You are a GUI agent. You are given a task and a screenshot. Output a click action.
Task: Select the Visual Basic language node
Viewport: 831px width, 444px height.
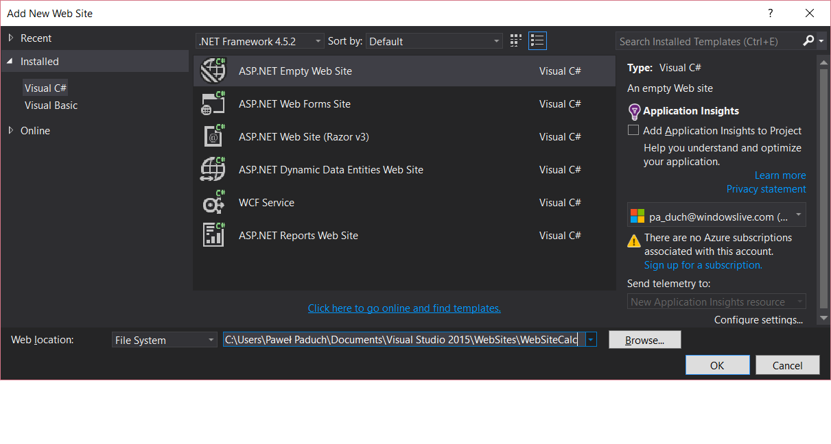(x=51, y=106)
